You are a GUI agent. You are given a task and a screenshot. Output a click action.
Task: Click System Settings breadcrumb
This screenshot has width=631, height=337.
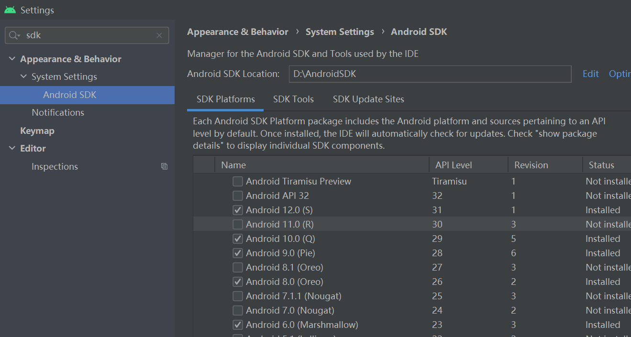[340, 32]
